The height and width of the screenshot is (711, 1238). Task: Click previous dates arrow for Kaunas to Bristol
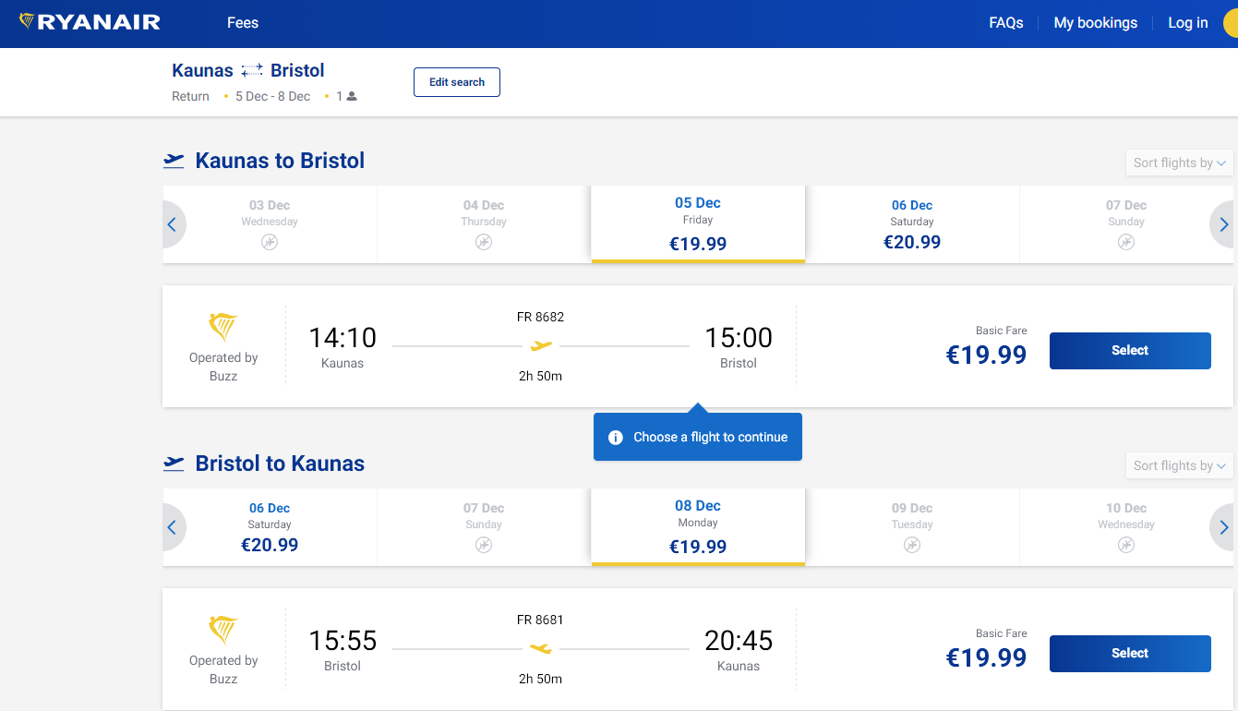(x=172, y=224)
